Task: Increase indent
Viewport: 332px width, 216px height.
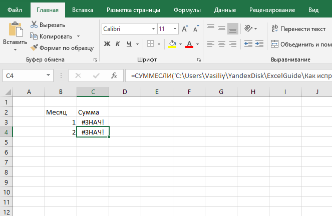Action: 259,44
